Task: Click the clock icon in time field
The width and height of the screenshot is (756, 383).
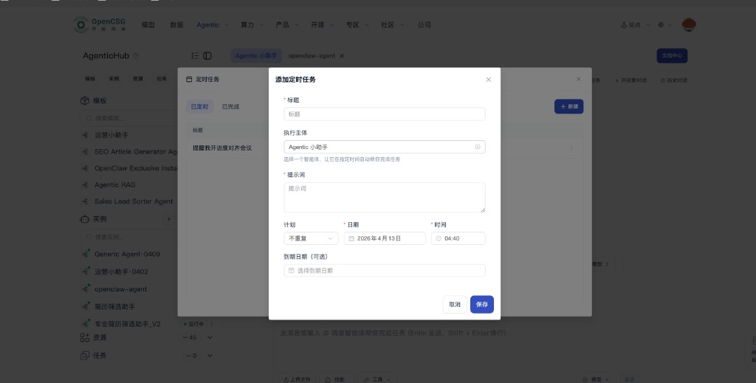Action: pyautogui.click(x=439, y=238)
